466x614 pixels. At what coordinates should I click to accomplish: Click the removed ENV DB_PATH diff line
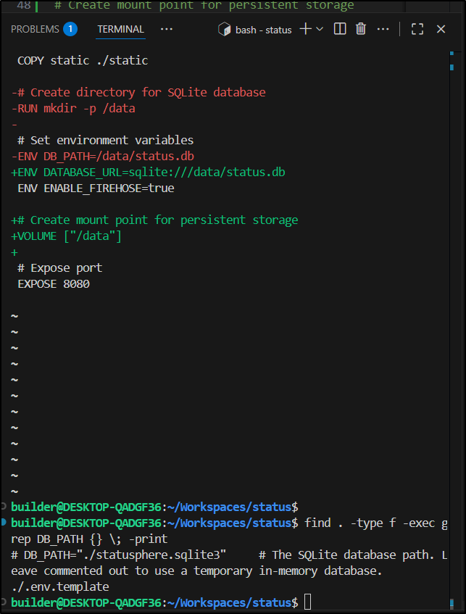pyautogui.click(x=103, y=156)
